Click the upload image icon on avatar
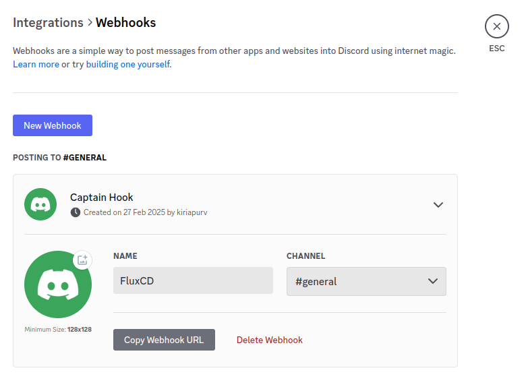Viewport: 526px width, 391px height. [x=82, y=260]
